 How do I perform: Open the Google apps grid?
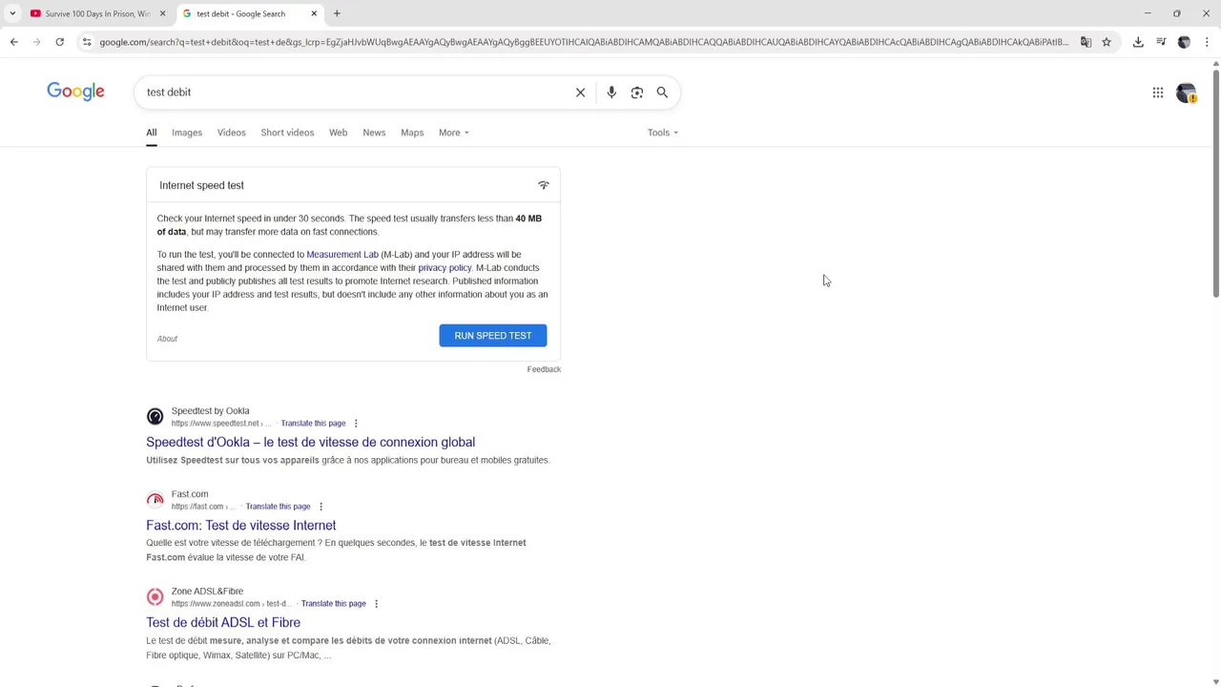point(1158,93)
